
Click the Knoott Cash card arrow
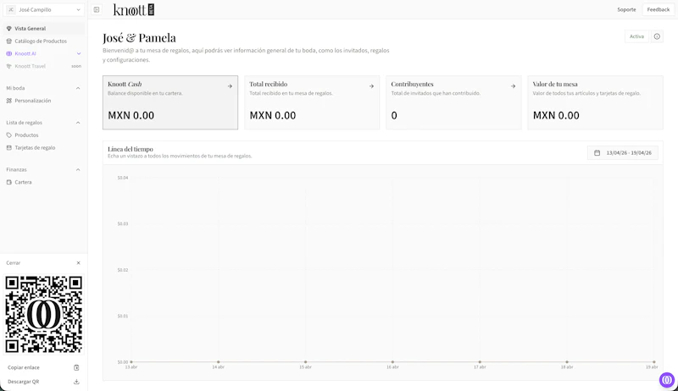pyautogui.click(x=230, y=86)
